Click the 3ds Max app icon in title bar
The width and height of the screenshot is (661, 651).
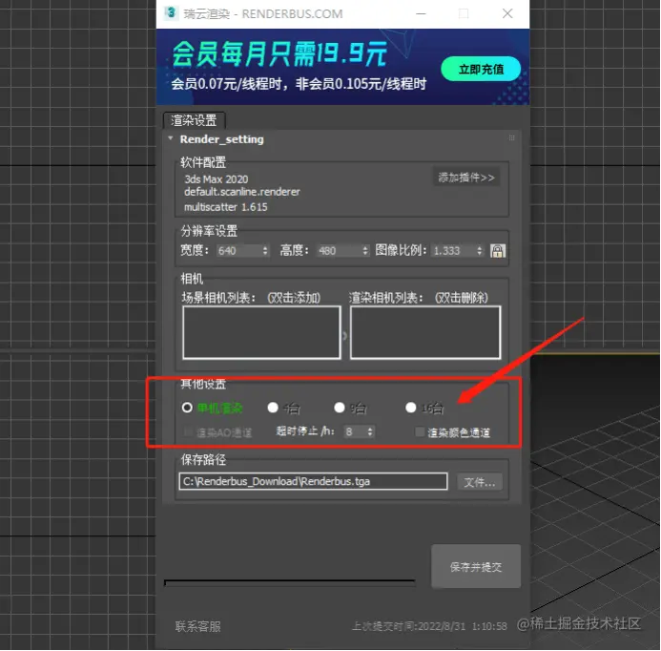pos(171,13)
